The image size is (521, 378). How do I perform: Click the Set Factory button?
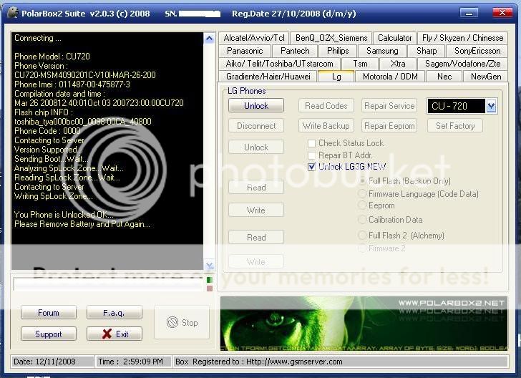tap(455, 126)
